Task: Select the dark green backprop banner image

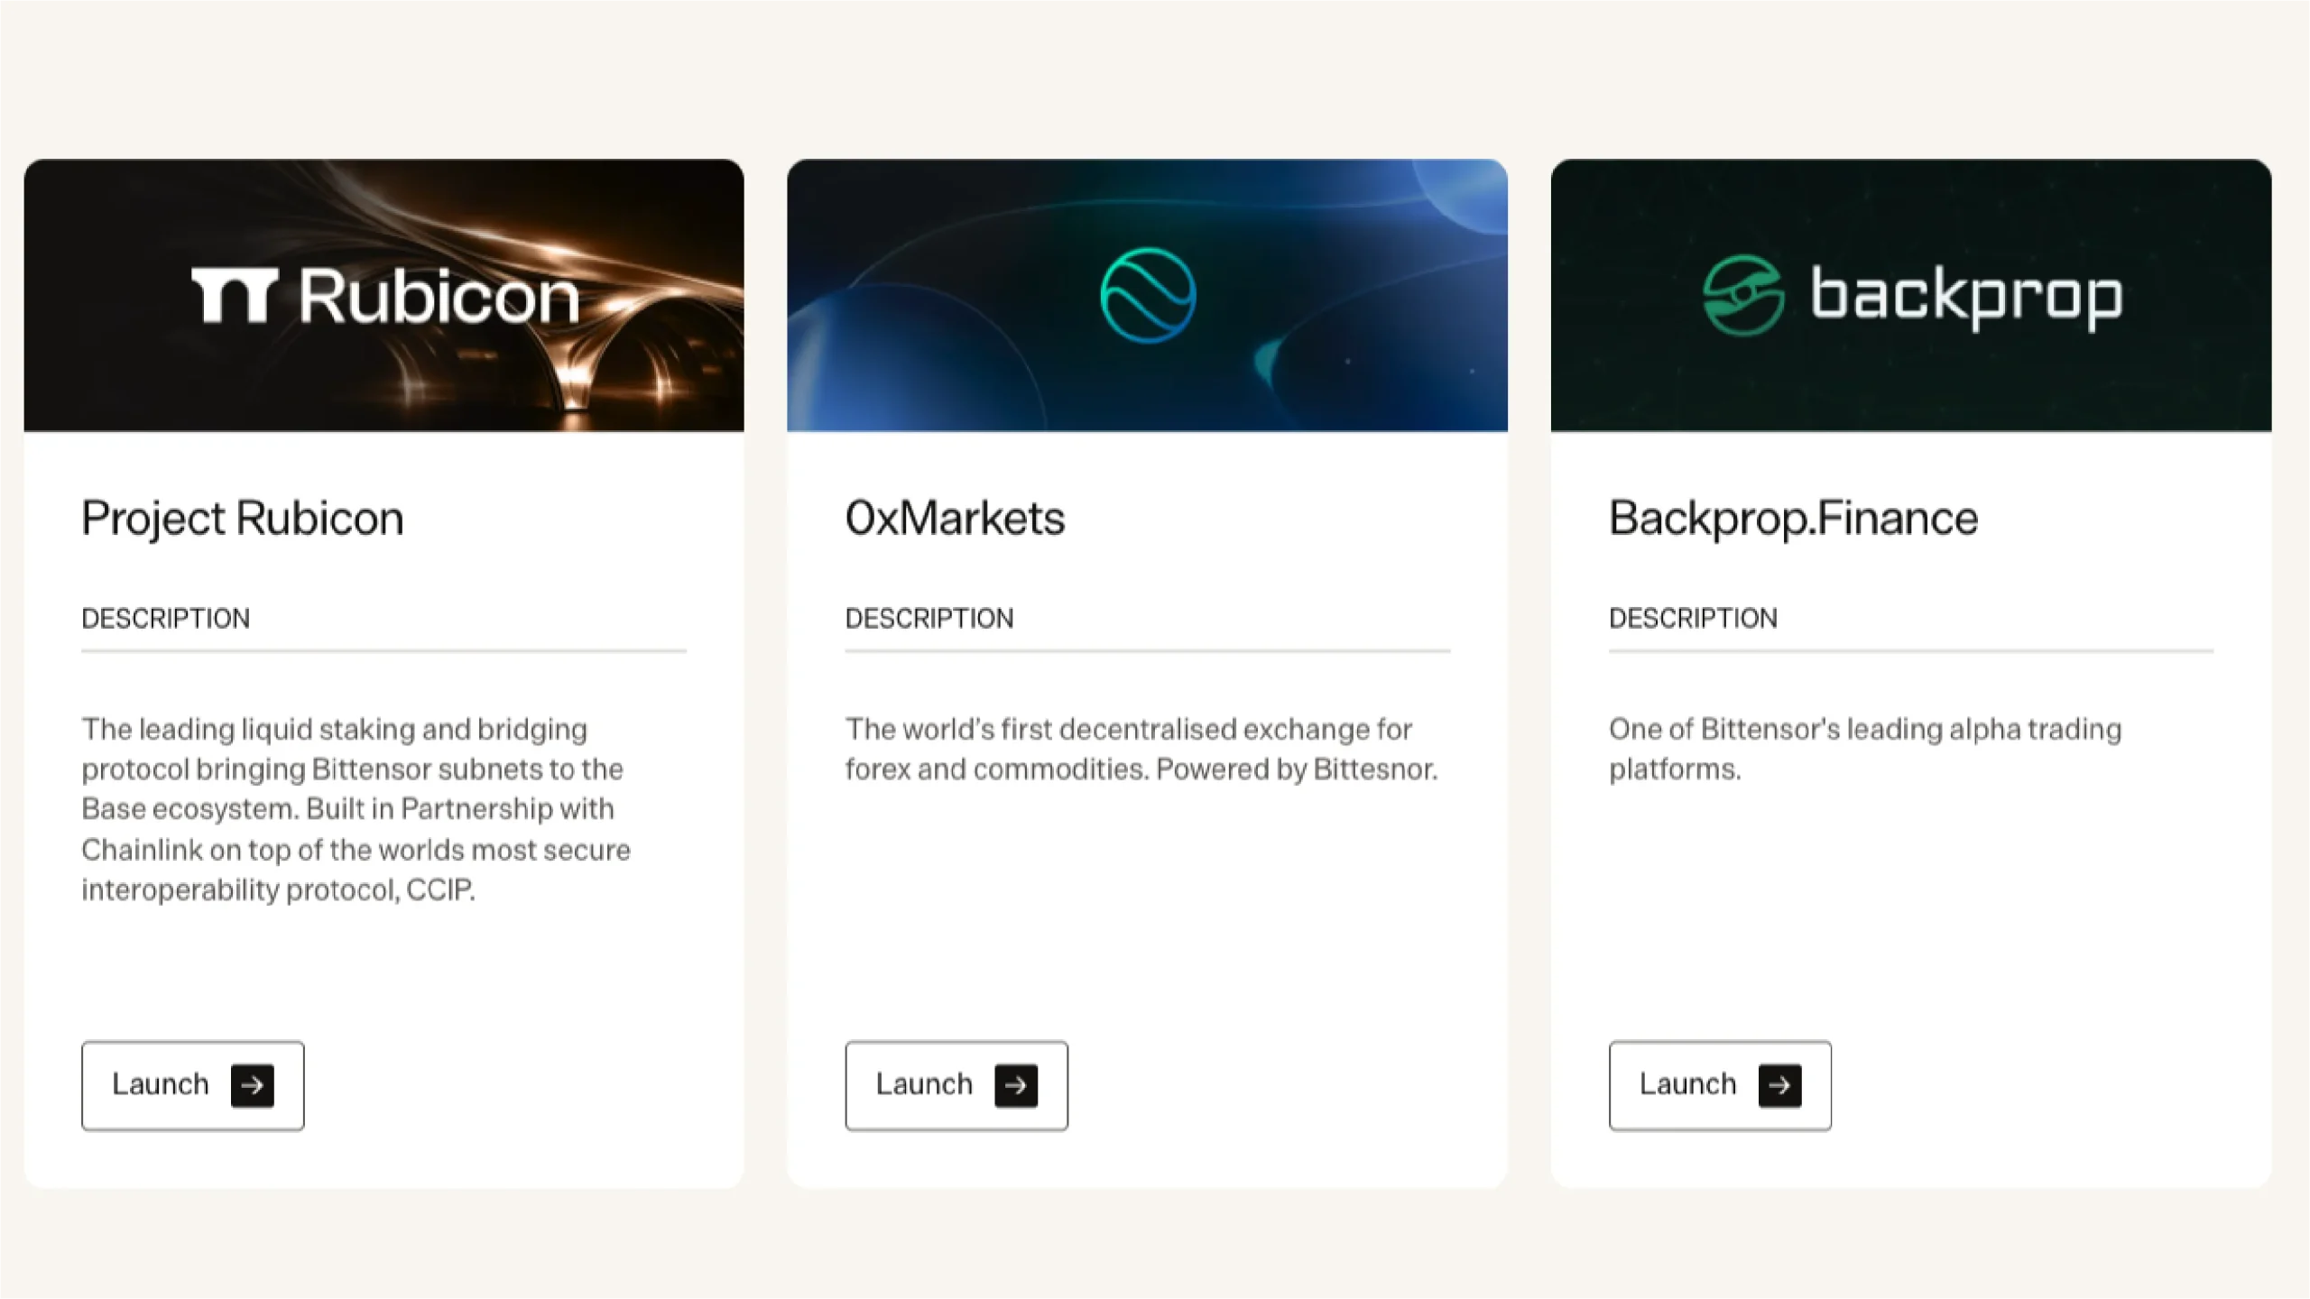Action: [1911, 295]
